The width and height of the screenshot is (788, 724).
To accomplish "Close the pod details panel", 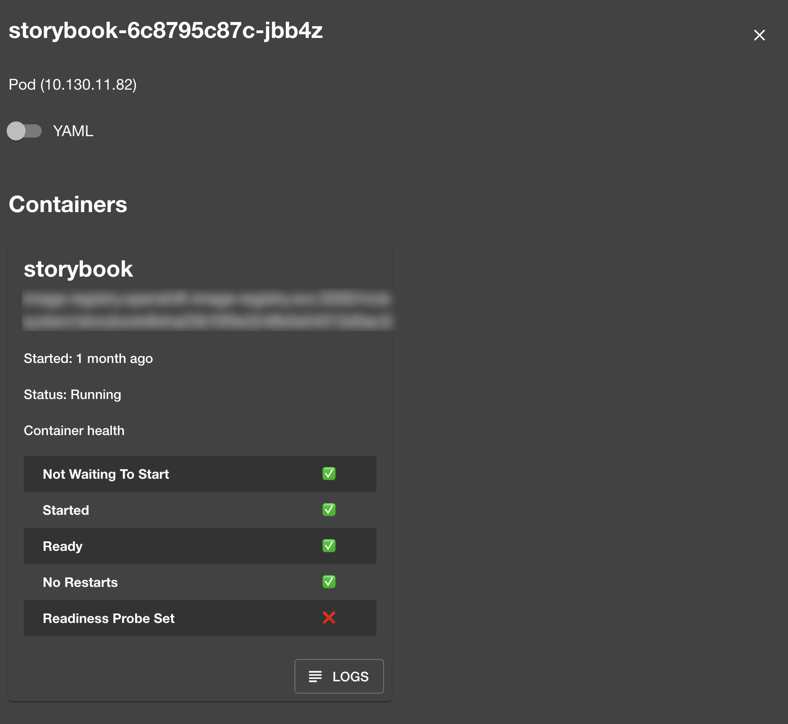I will 759,35.
